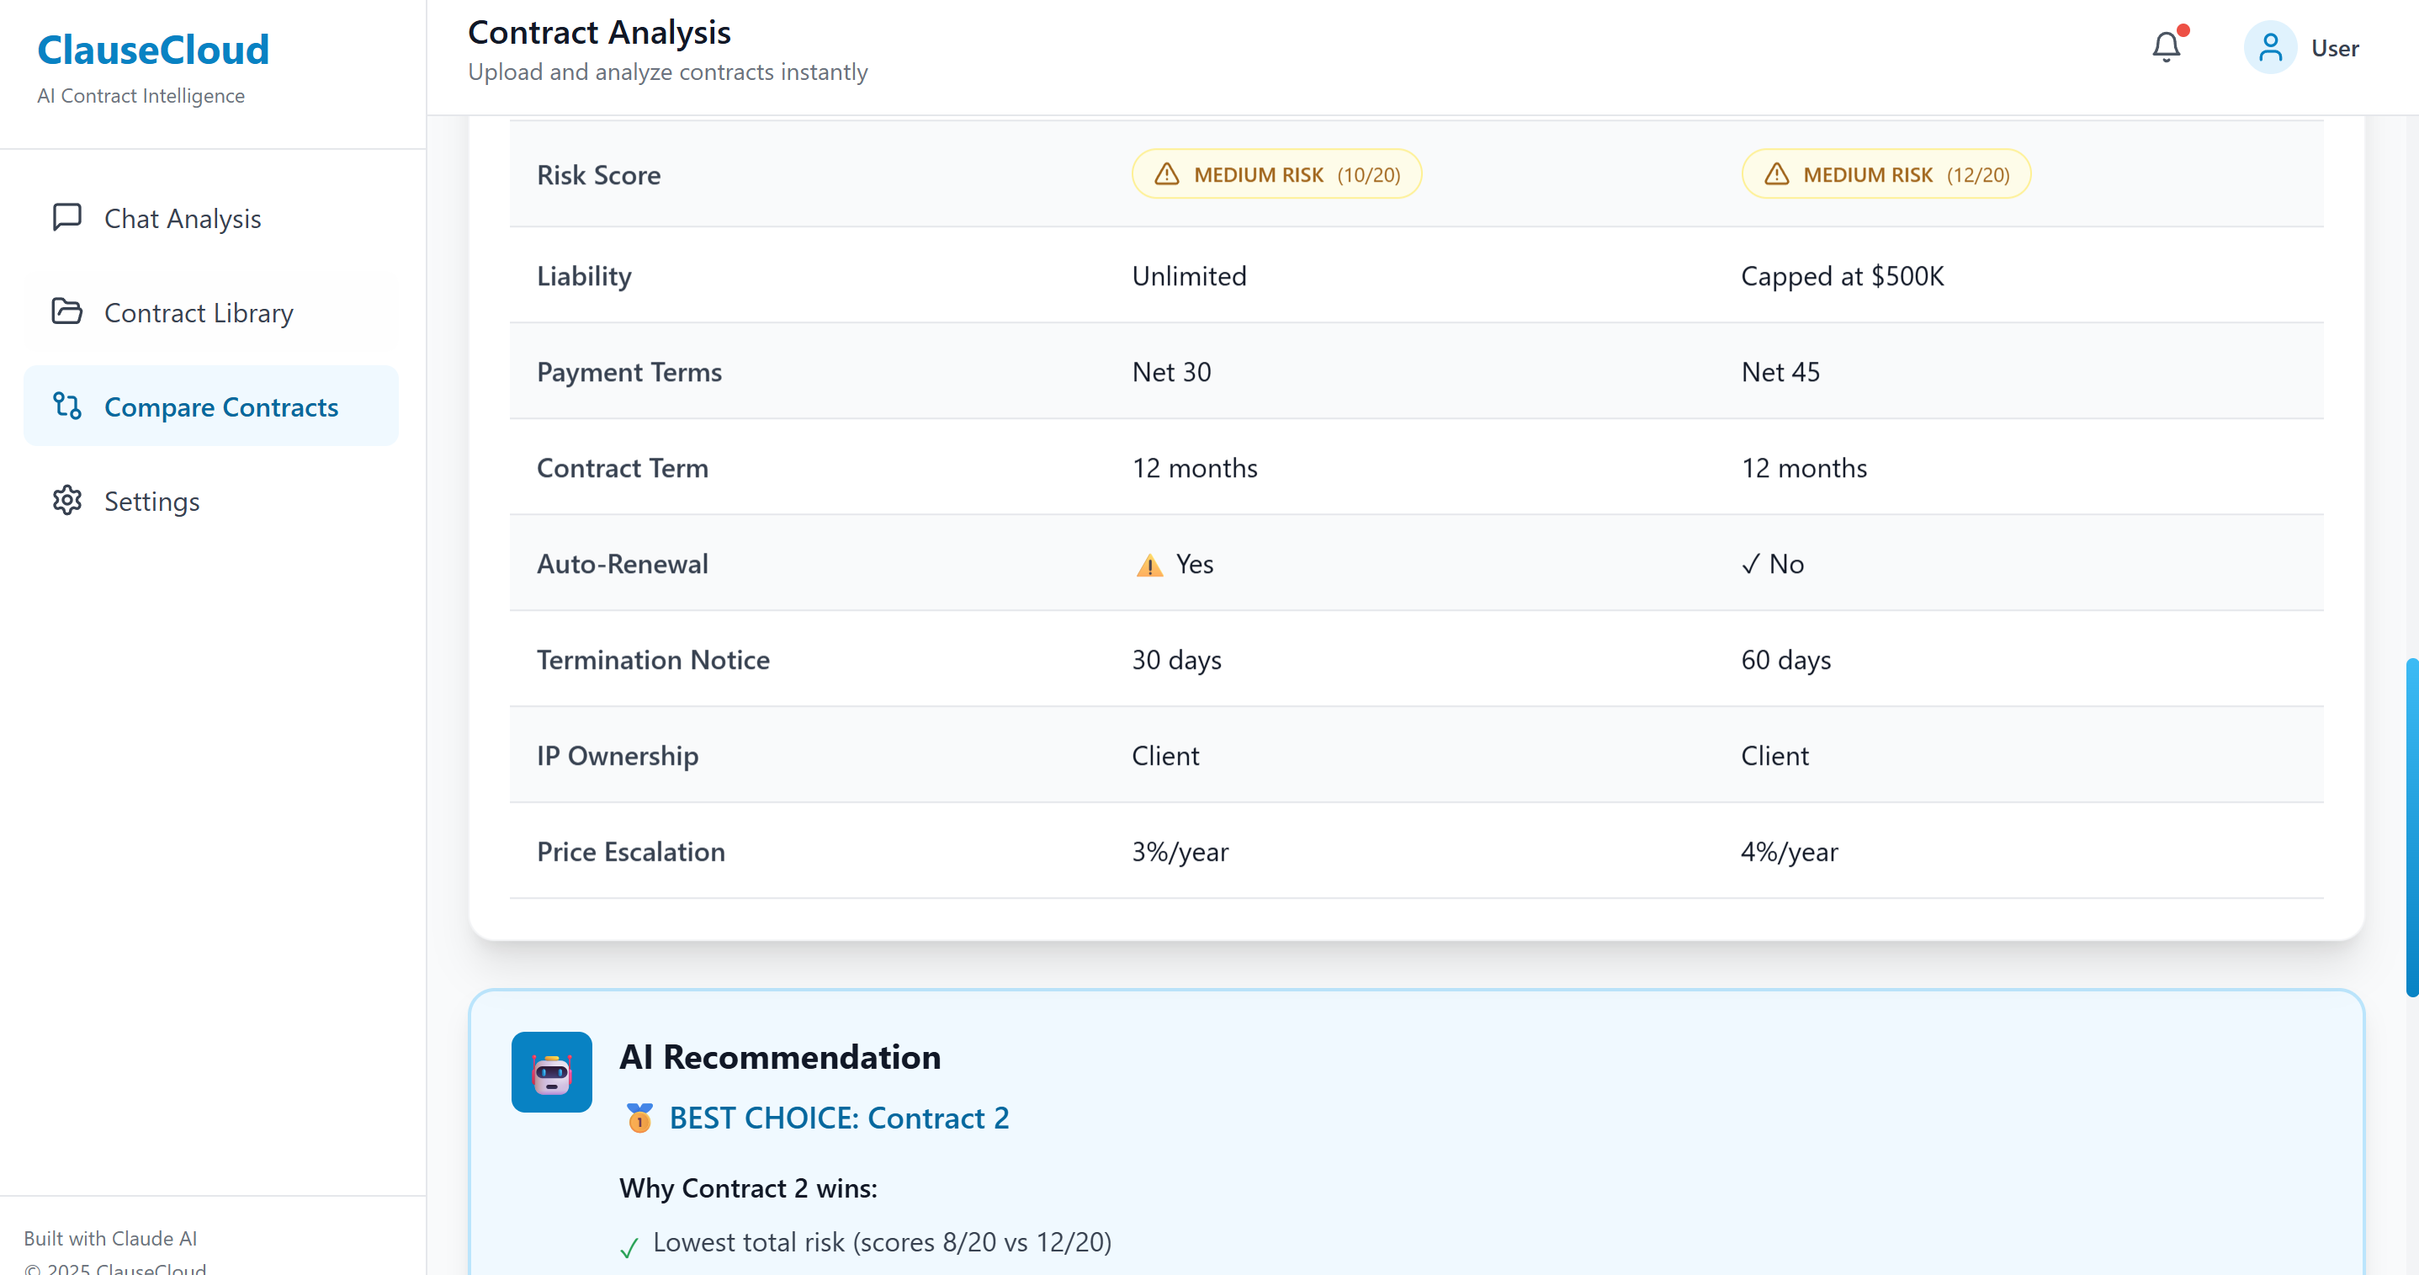
Task: Open the Chat Analysis menu item
Action: tap(183, 218)
